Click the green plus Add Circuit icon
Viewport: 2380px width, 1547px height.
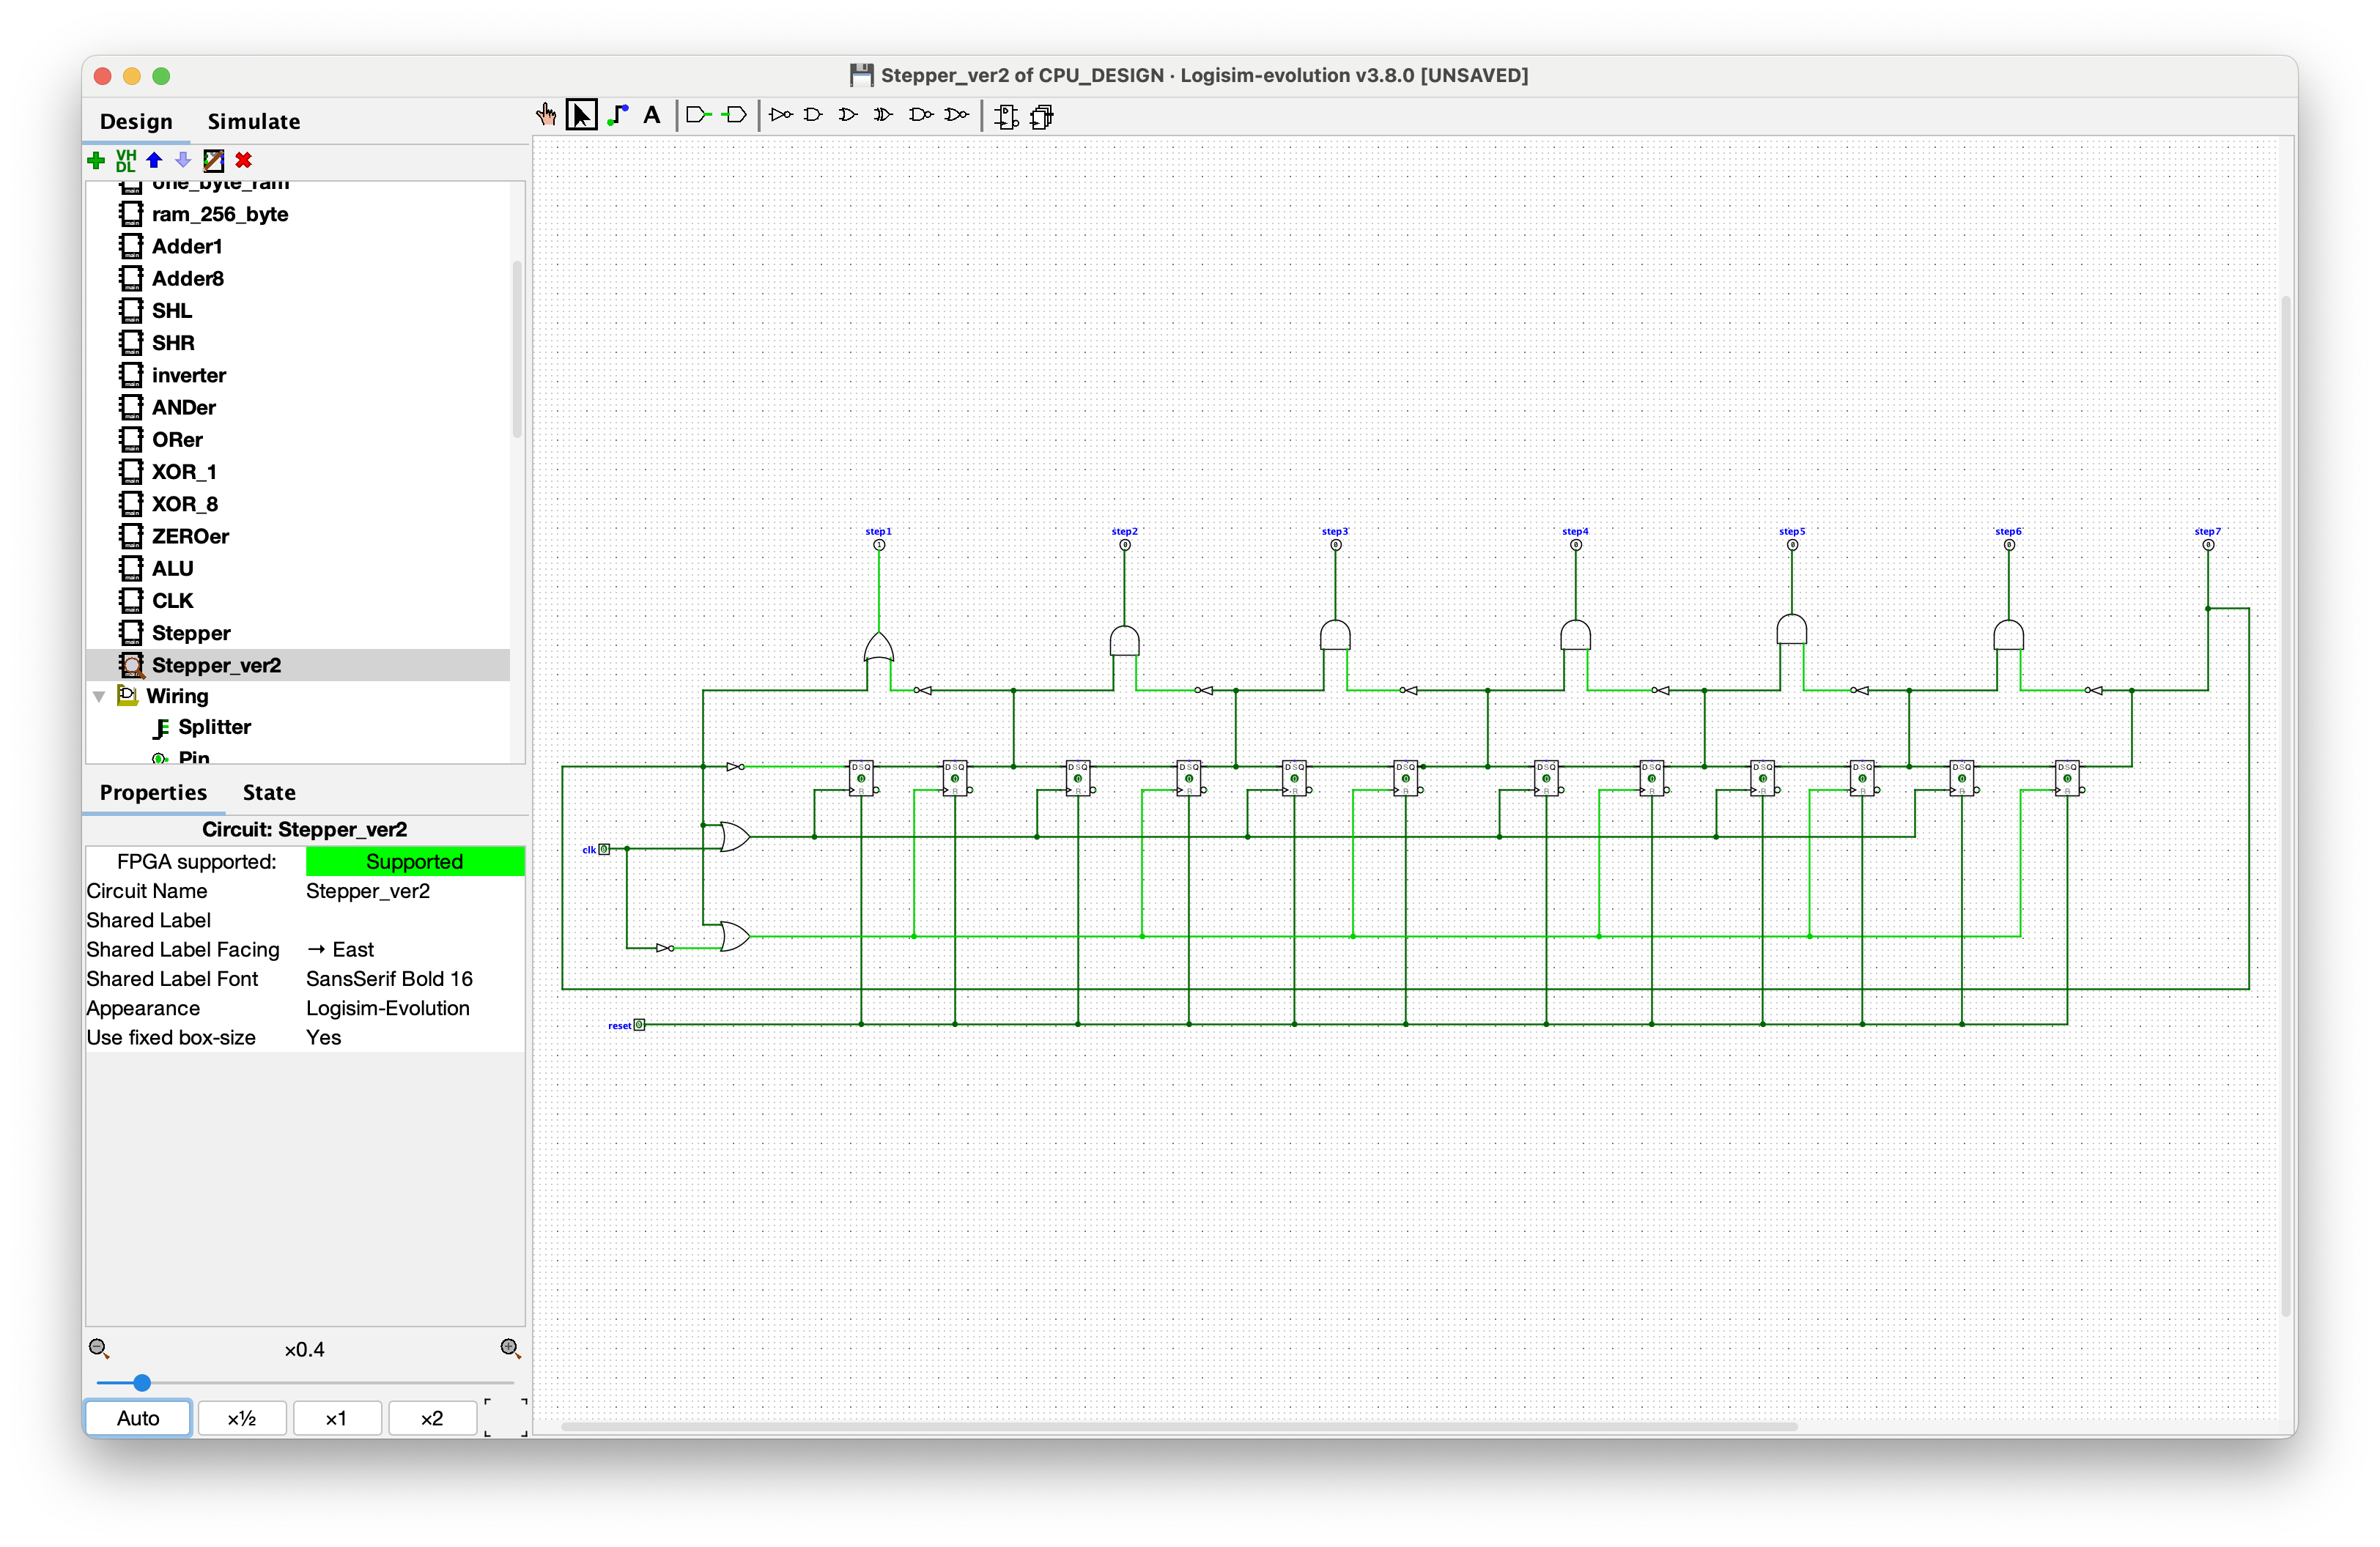click(x=96, y=160)
